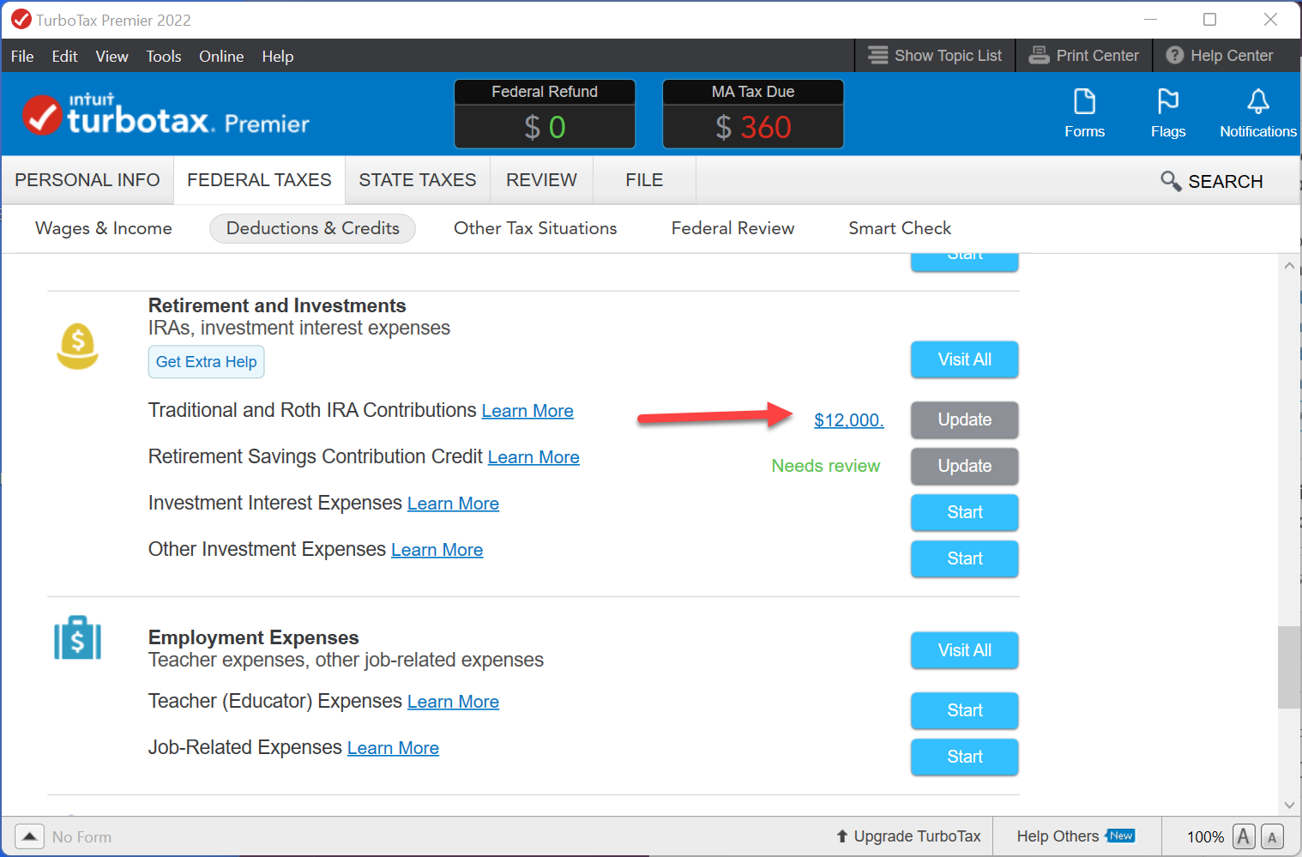Click the larger font size A button
Image resolution: width=1302 pixels, height=857 pixels.
pos(1244,836)
